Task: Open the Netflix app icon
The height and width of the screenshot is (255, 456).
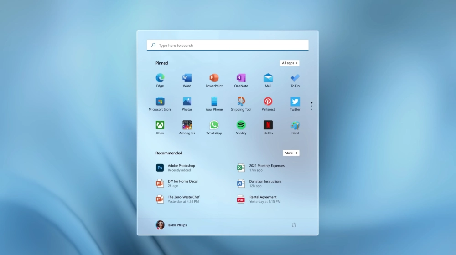Action: point(268,125)
